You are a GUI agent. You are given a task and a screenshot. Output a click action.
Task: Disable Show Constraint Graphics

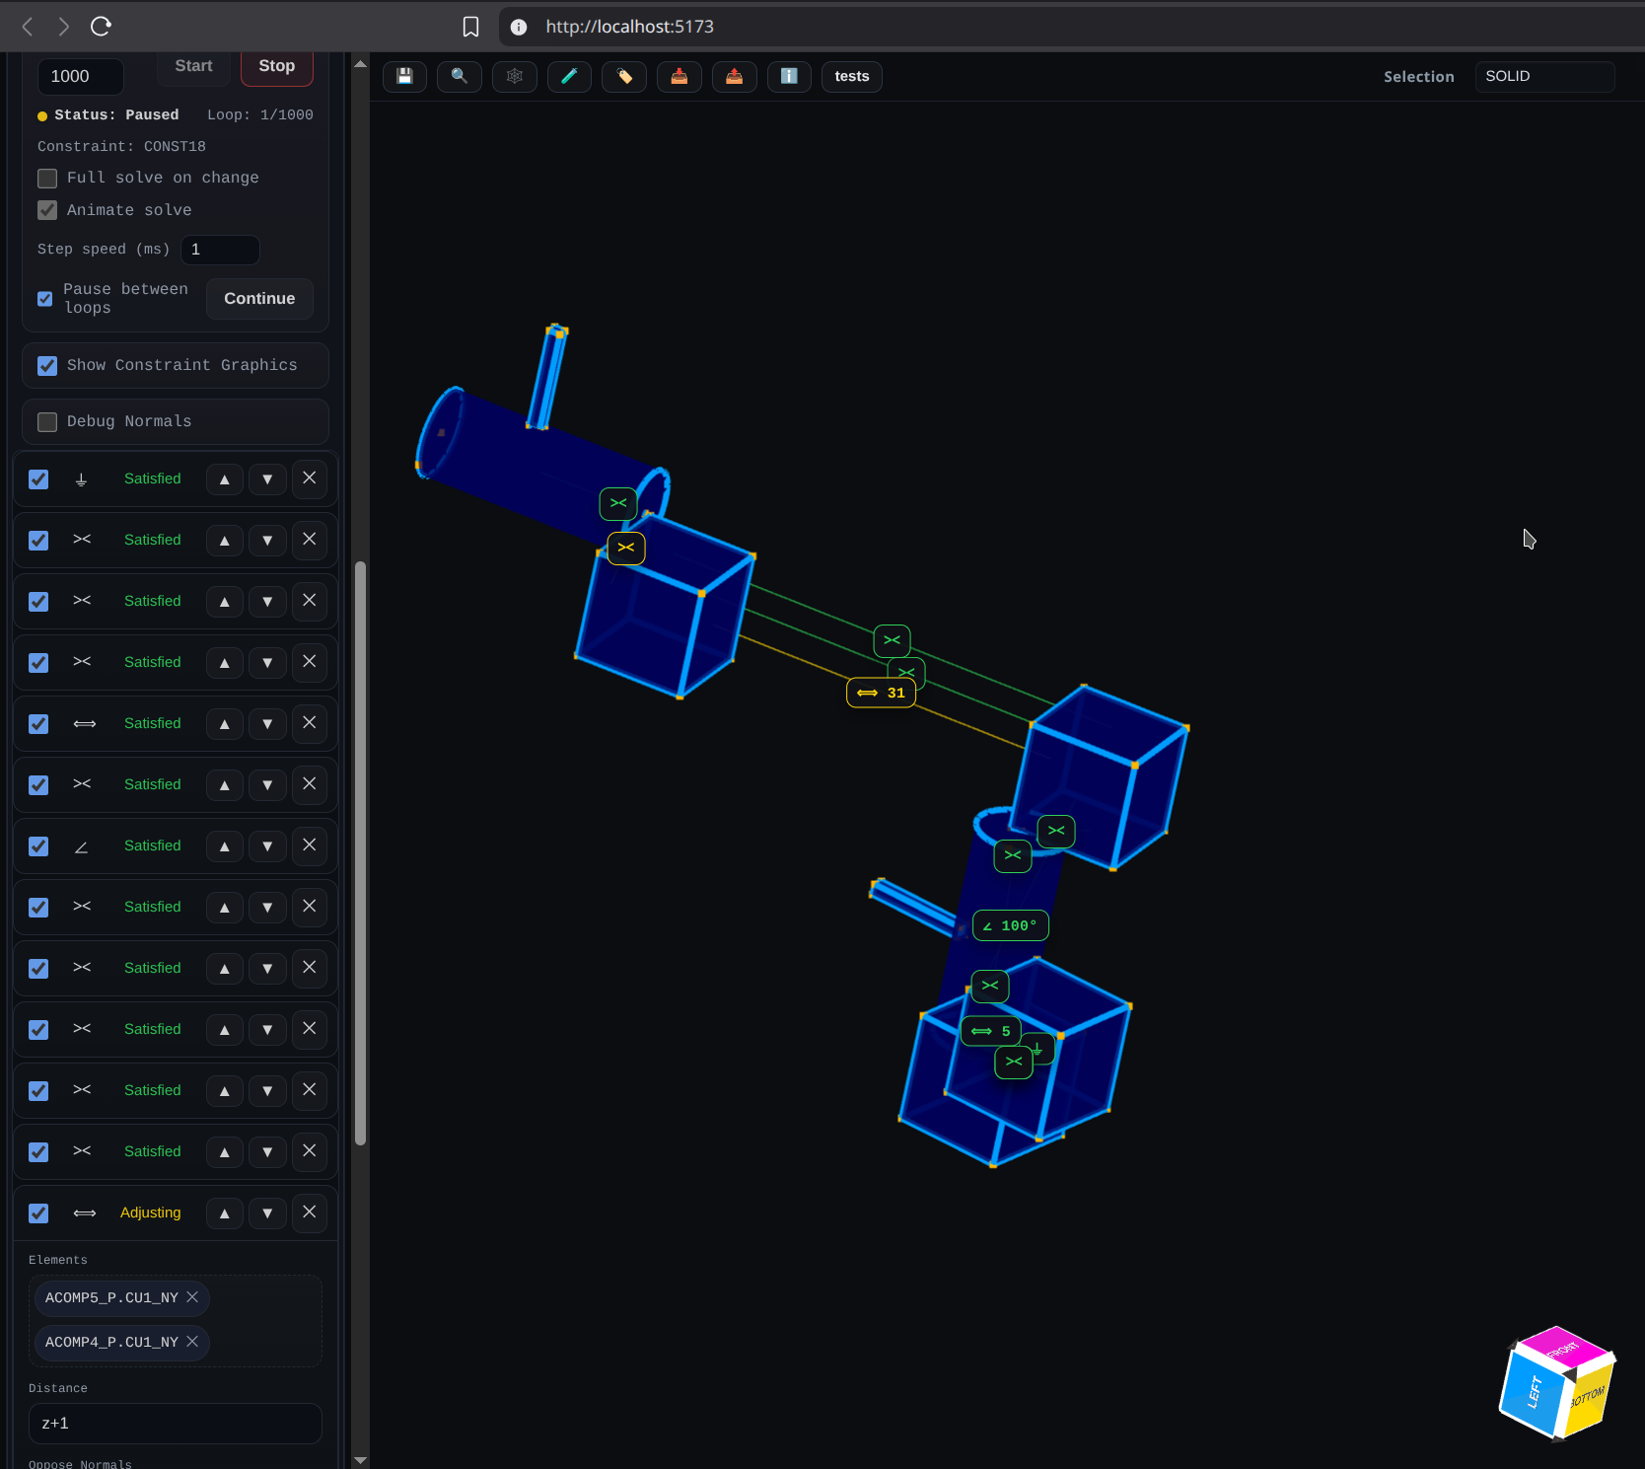[47, 366]
